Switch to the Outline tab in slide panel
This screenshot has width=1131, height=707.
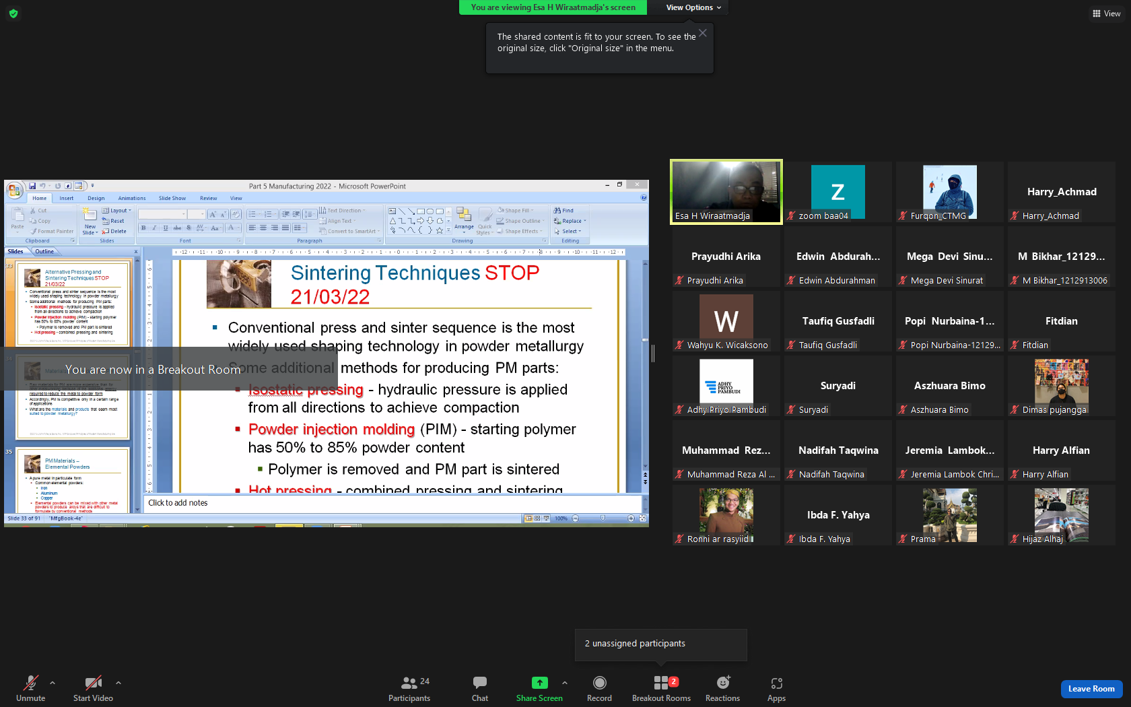coord(44,251)
